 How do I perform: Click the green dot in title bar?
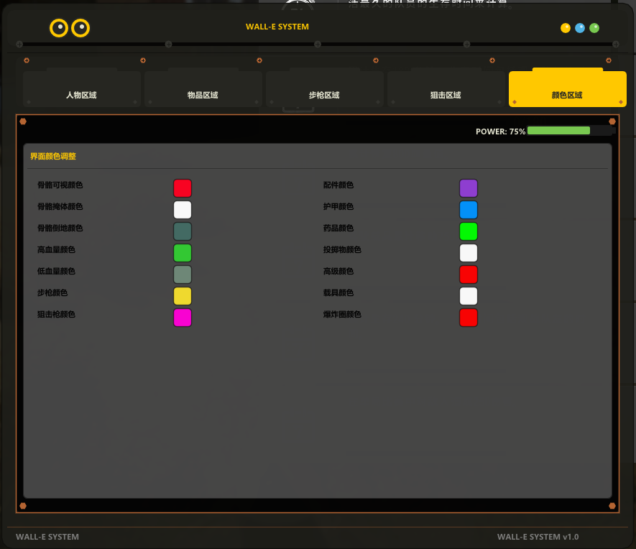click(594, 28)
